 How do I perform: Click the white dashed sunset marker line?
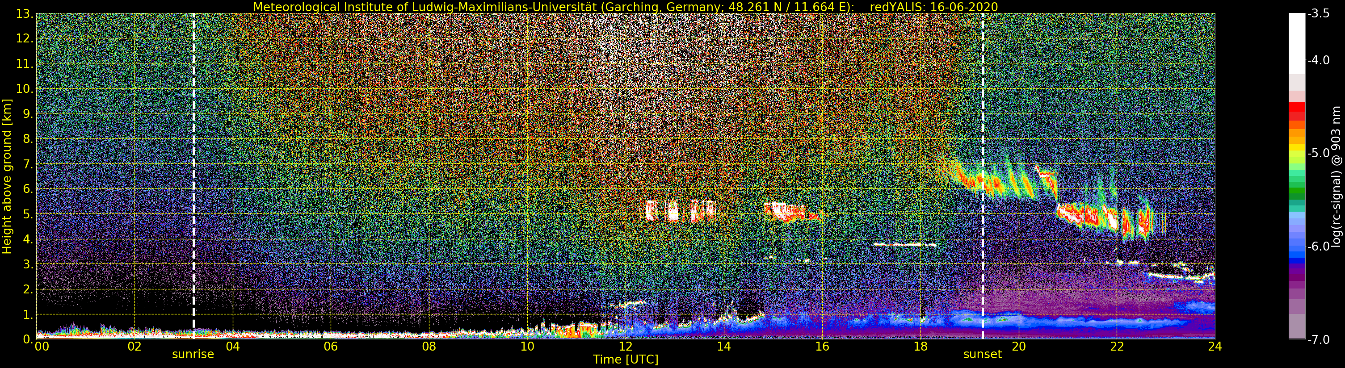click(983, 176)
